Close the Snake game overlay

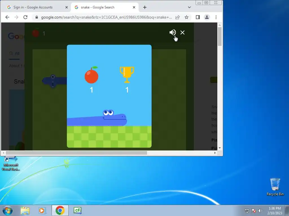[183, 33]
